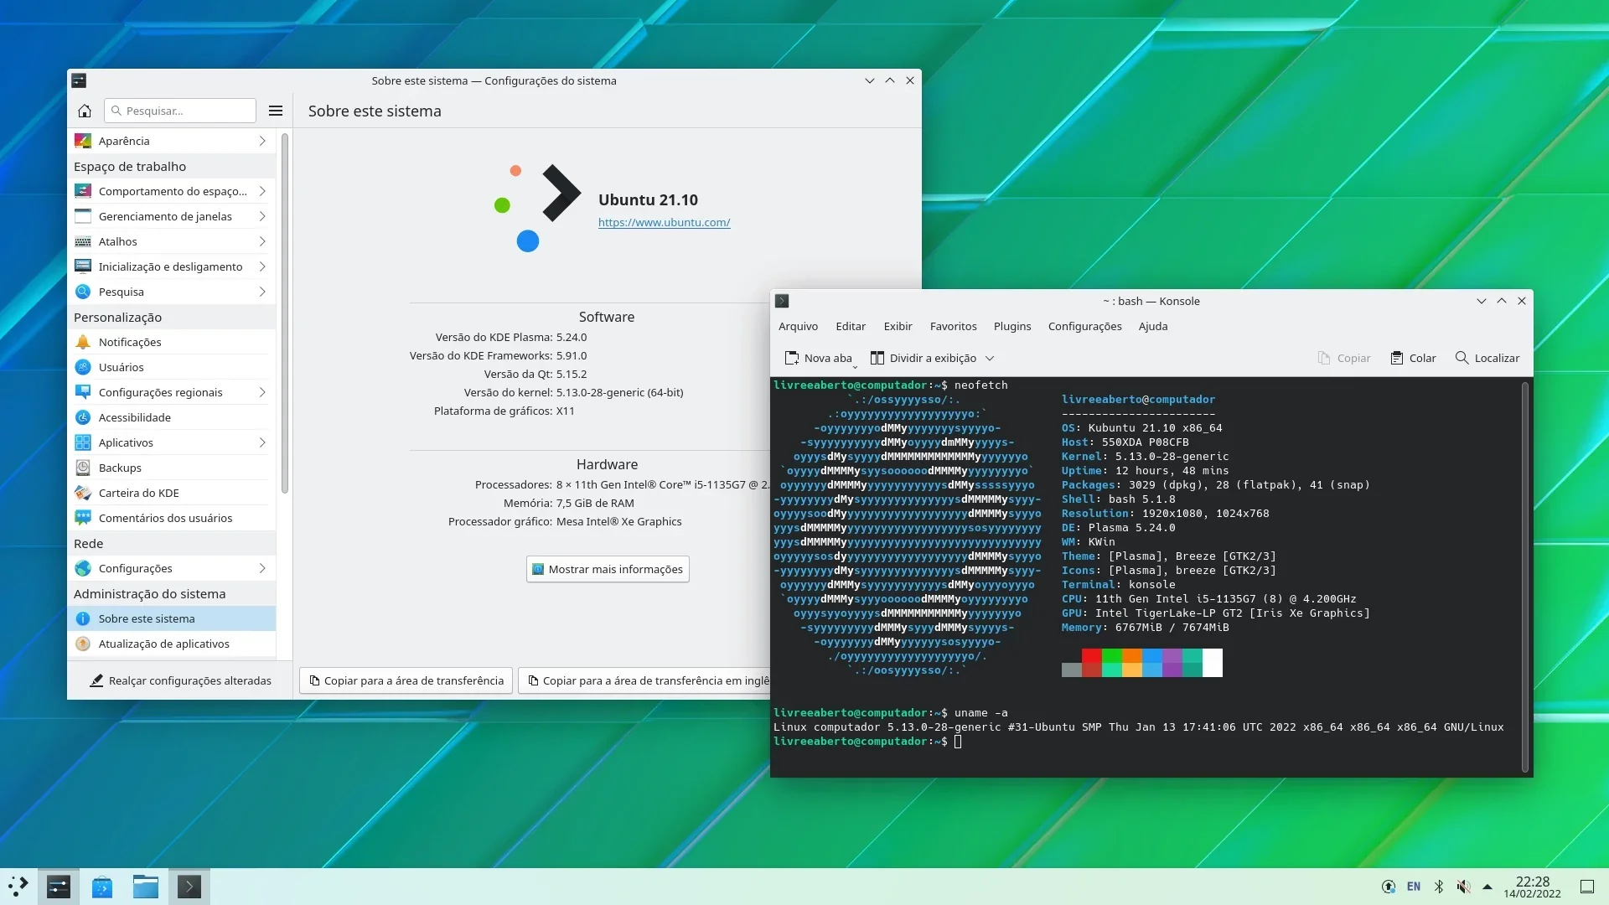
Task: Click the Acessibilidade icon
Action: [x=83, y=417]
